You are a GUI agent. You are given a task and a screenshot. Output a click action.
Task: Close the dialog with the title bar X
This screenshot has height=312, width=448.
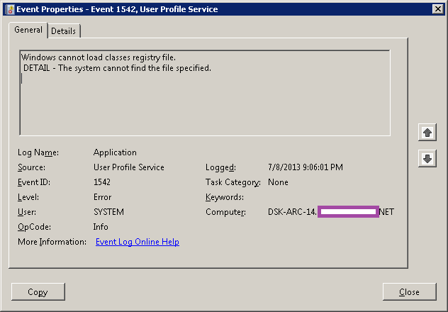click(x=438, y=9)
